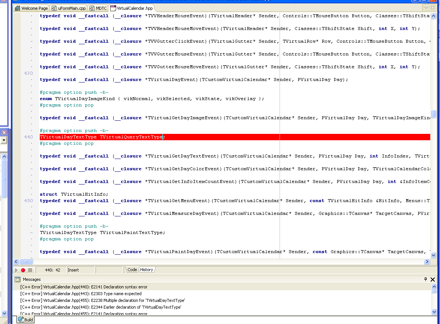This screenshot has width=440, height=324.
Task: Pin the Messages panel with pushpin
Action: (x=425, y=279)
